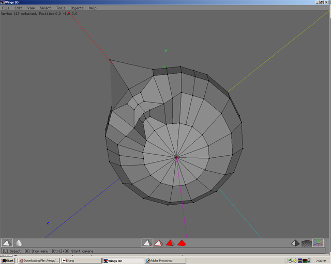Select Wings 3D taskbar button
The image size is (331, 264).
coord(123,260)
